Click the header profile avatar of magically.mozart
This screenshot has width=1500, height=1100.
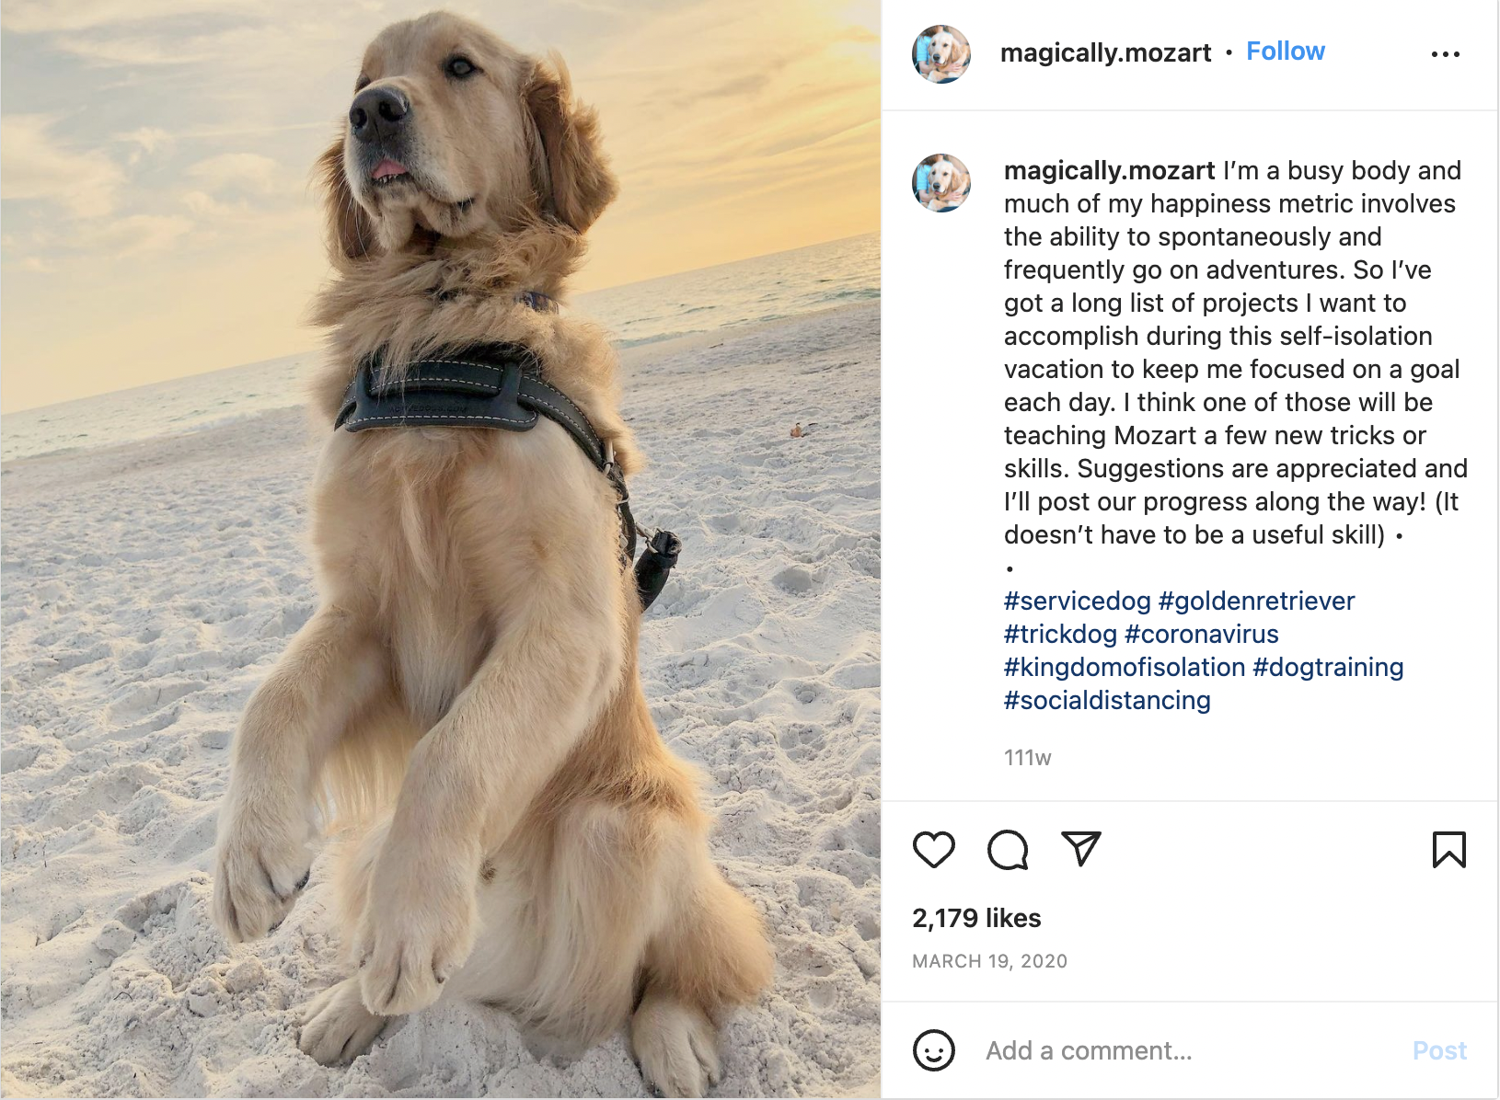click(x=940, y=54)
